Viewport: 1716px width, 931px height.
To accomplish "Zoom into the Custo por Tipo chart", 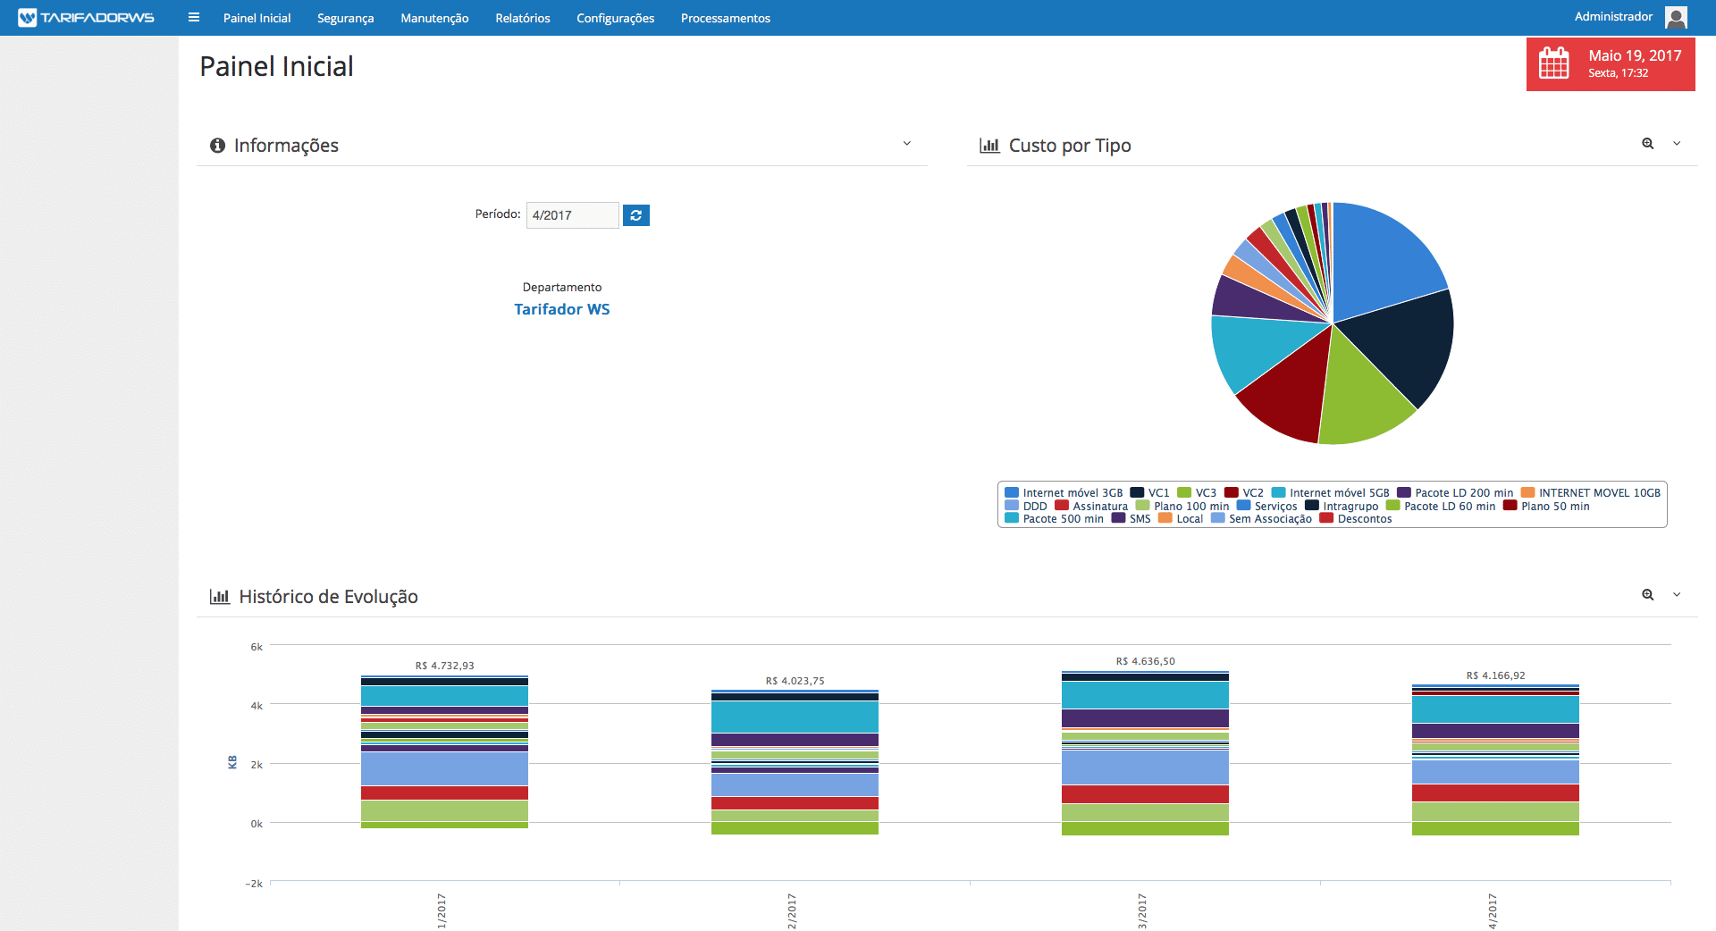I will tap(1647, 144).
